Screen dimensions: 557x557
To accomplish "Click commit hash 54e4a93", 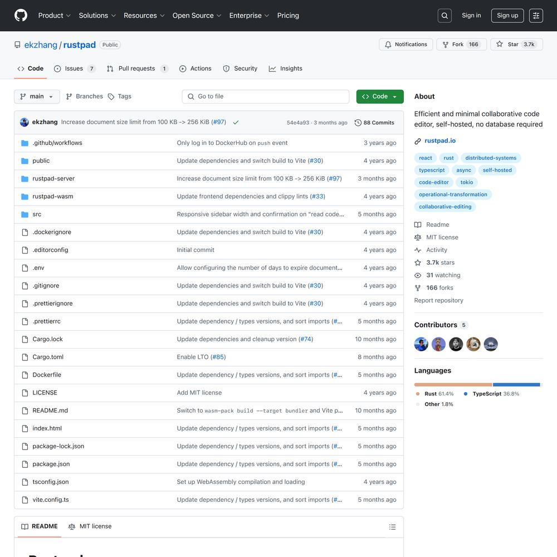I will tap(297, 123).
